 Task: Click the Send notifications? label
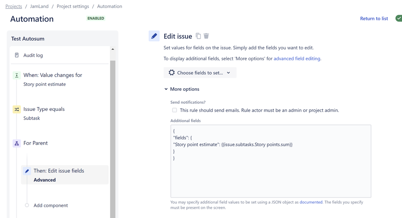188,102
